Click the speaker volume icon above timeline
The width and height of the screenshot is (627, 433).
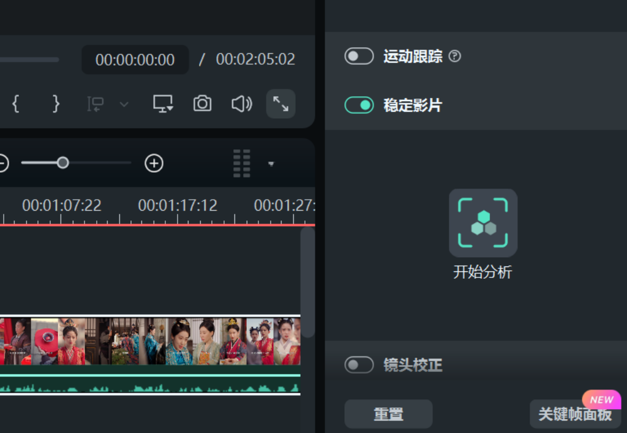241,104
